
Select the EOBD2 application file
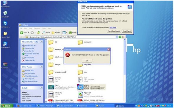pos(91,87)
